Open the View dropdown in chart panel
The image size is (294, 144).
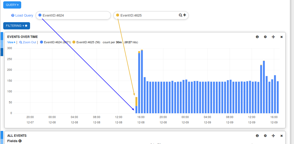click(11, 42)
